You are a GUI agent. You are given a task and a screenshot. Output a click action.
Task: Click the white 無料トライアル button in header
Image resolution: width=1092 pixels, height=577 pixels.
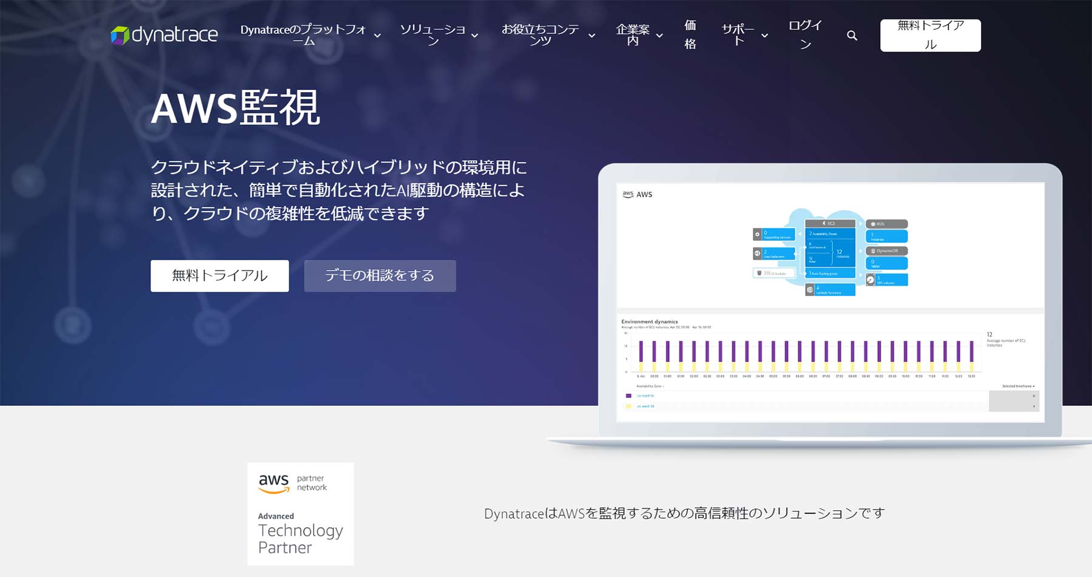click(931, 35)
